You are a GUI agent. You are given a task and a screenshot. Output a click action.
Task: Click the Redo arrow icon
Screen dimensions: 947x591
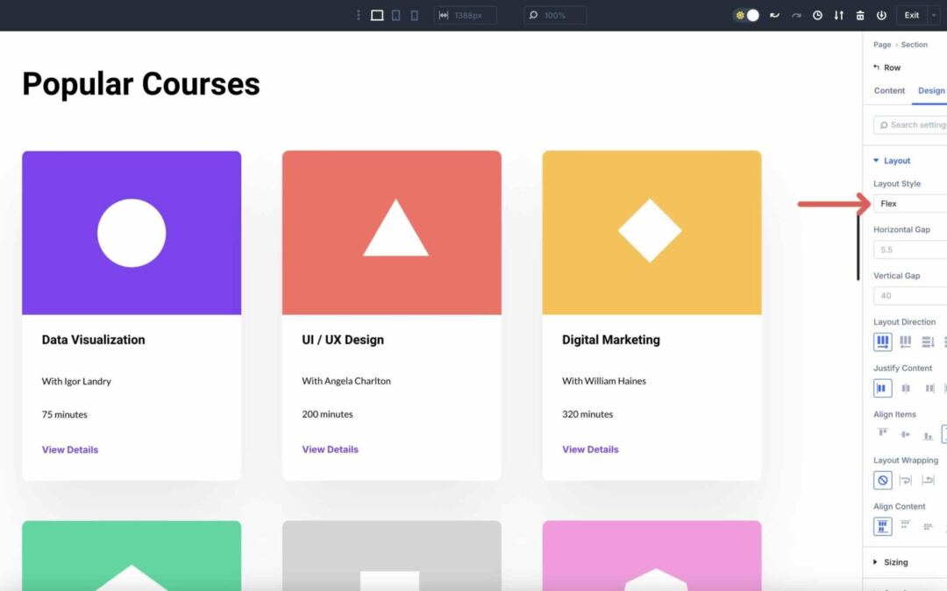coord(797,15)
